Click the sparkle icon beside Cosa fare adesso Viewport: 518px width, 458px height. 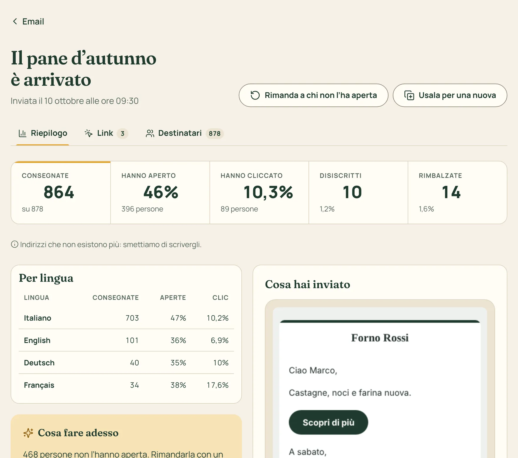pyautogui.click(x=29, y=433)
